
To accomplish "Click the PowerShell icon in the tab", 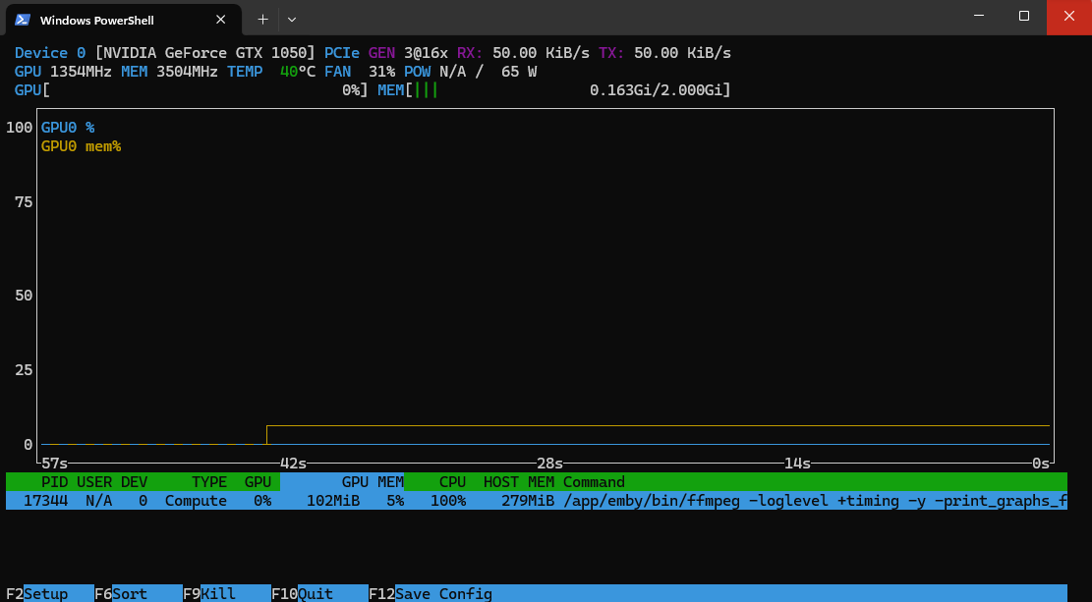I will pyautogui.click(x=23, y=20).
